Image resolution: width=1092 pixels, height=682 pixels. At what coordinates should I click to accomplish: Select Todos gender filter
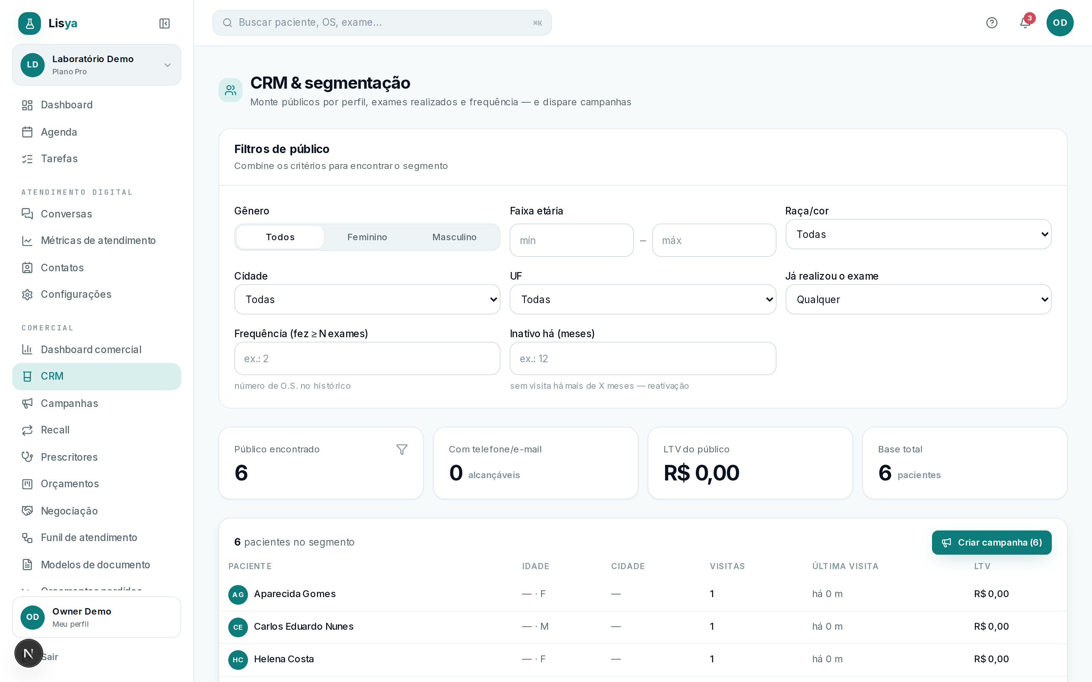280,237
